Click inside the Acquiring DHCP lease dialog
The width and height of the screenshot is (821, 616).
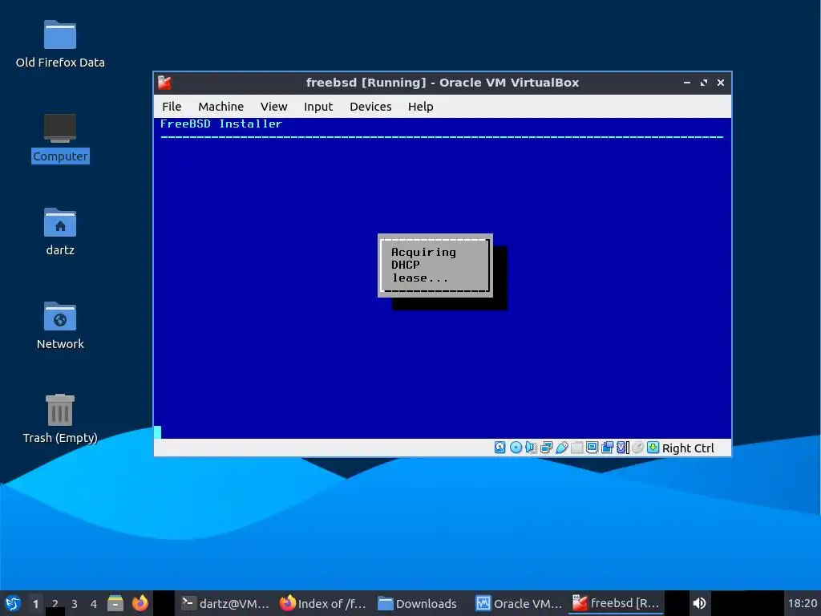click(x=435, y=265)
